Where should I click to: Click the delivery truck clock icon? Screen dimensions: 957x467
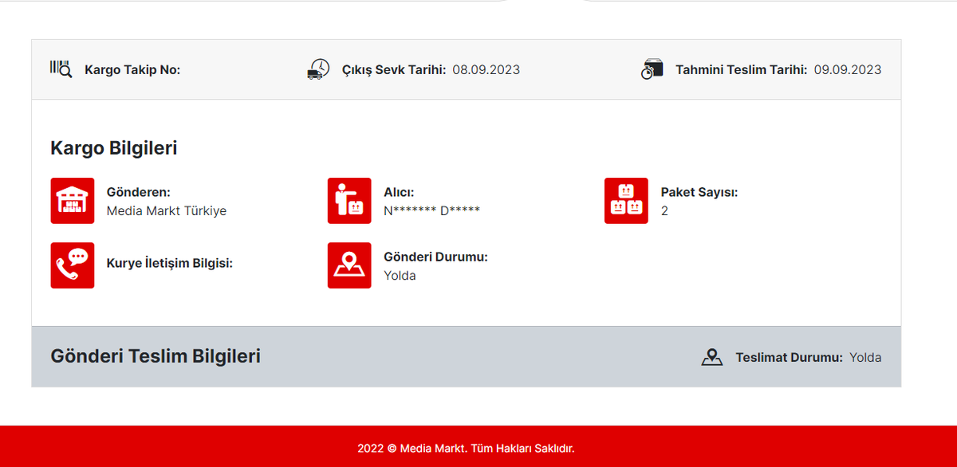tap(318, 69)
